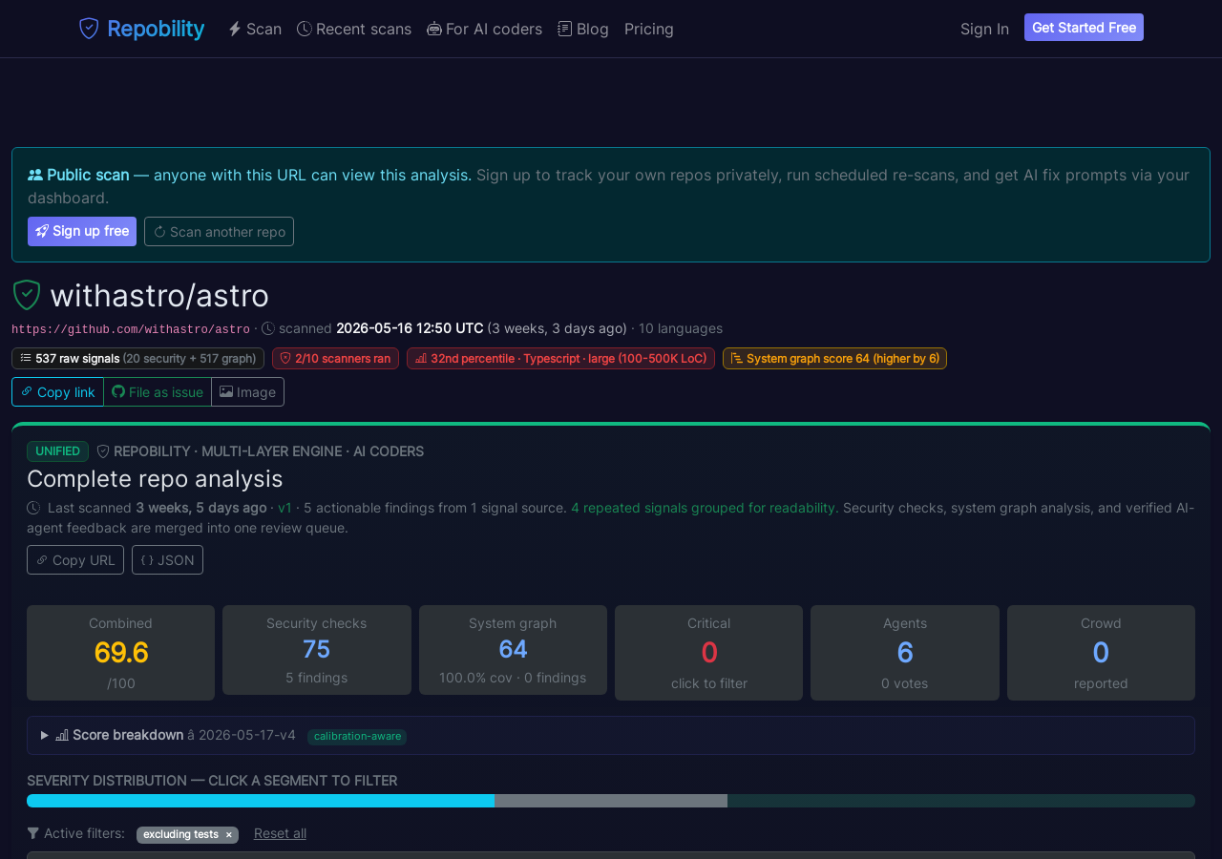The width and height of the screenshot is (1222, 859).
Task: Open the For AI coders page
Action: click(484, 29)
